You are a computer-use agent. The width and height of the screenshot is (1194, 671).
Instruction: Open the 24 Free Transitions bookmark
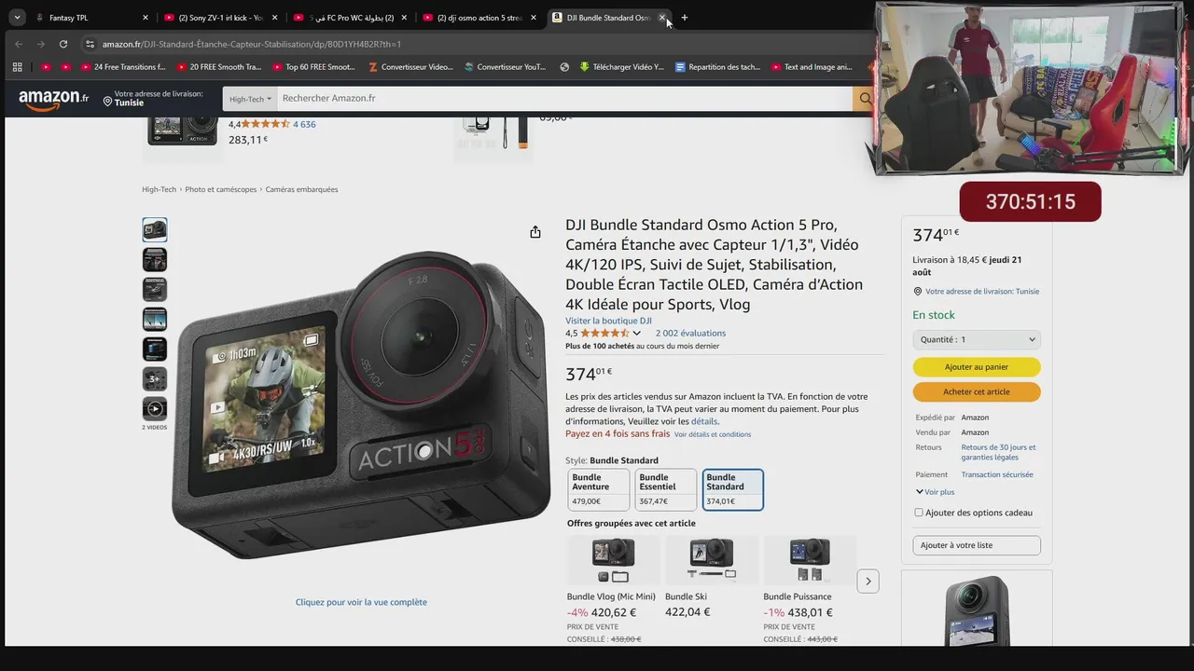pos(122,67)
